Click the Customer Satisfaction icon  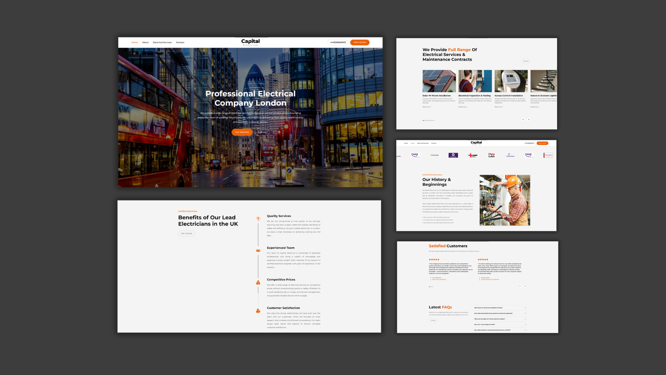tap(258, 311)
